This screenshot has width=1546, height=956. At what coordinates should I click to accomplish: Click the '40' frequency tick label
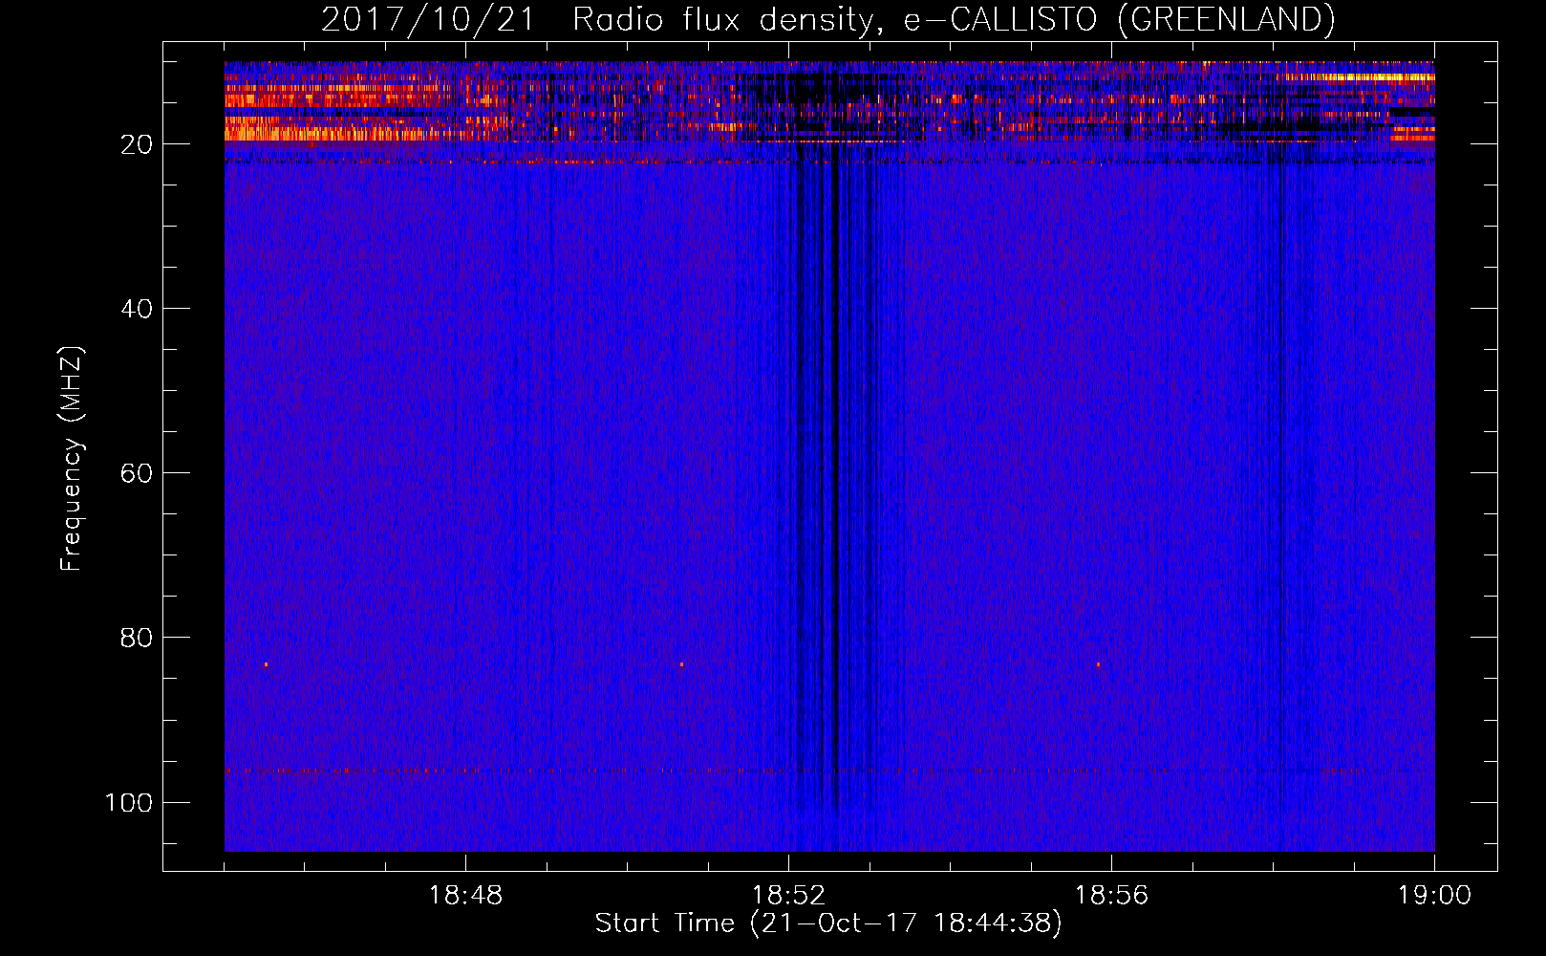click(137, 309)
